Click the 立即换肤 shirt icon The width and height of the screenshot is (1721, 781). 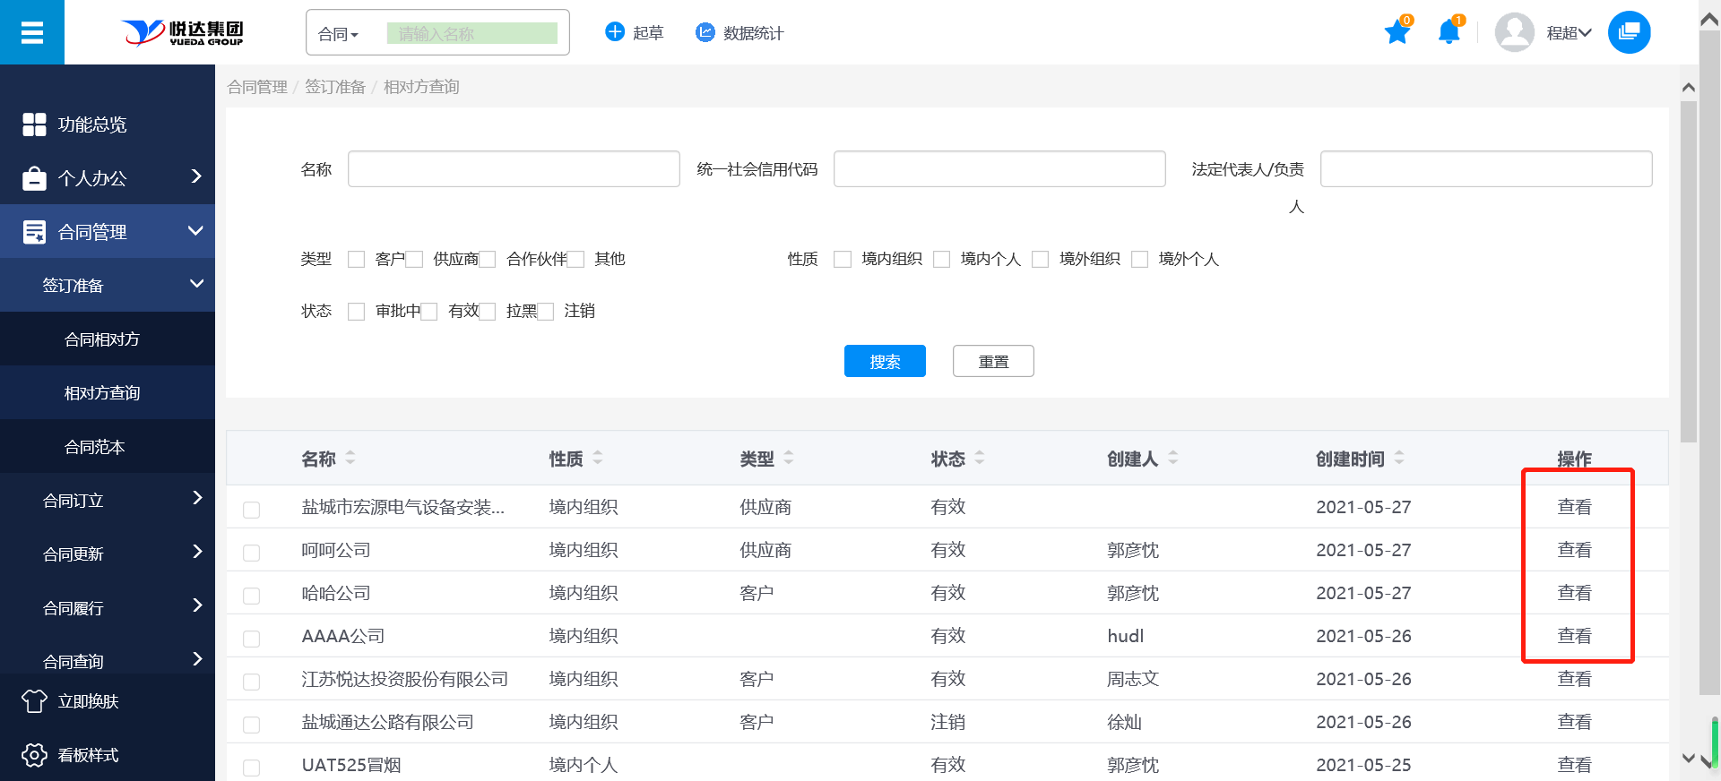click(34, 701)
